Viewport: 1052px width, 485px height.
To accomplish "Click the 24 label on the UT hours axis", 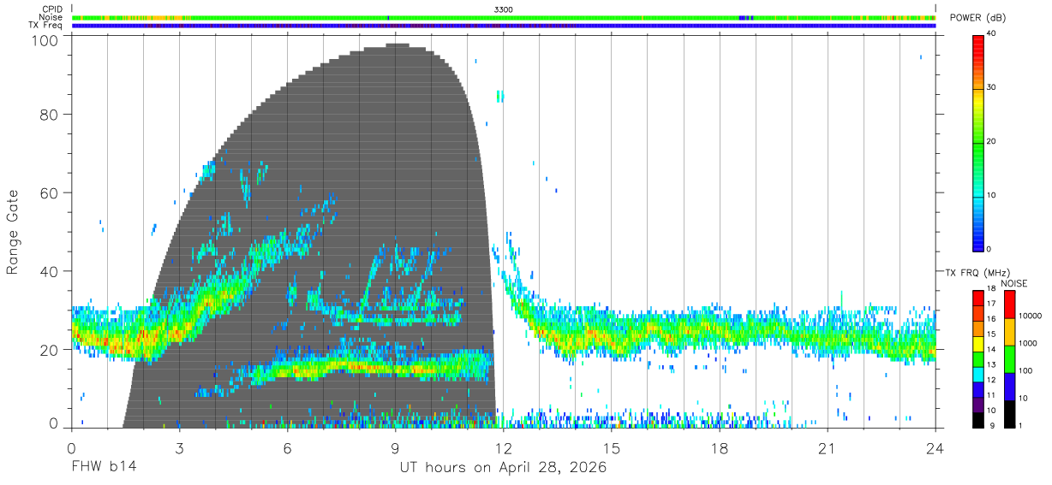I will pyautogui.click(x=935, y=449).
